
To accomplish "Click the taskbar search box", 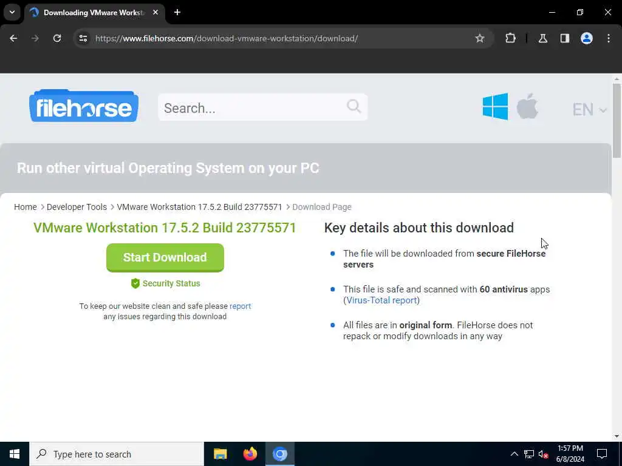I will click(x=116, y=454).
